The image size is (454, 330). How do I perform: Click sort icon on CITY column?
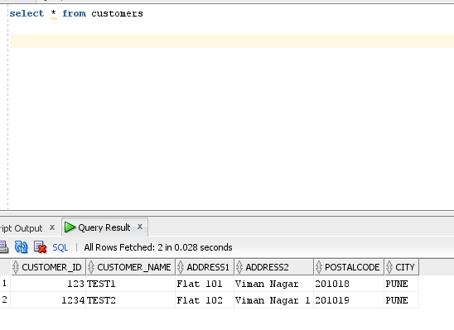click(x=389, y=267)
